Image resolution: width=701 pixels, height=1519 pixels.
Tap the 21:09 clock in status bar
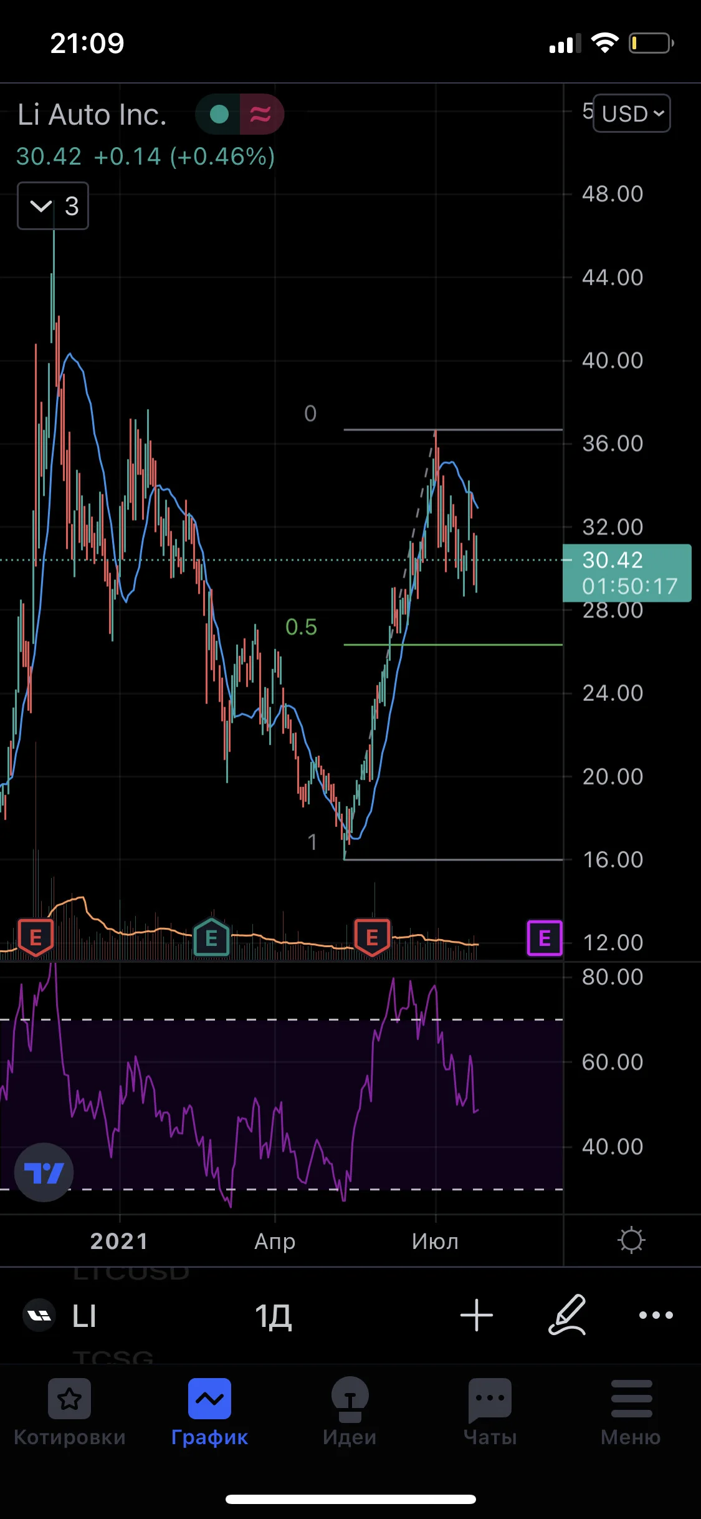tap(87, 43)
